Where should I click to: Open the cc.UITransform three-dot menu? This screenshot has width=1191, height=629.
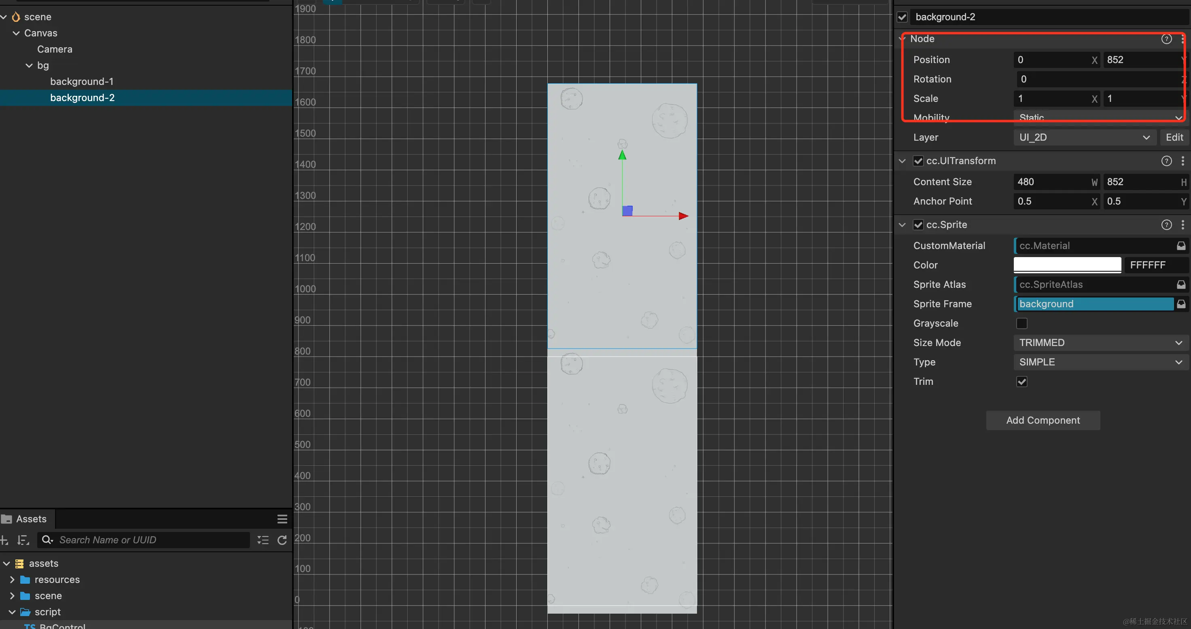point(1183,161)
